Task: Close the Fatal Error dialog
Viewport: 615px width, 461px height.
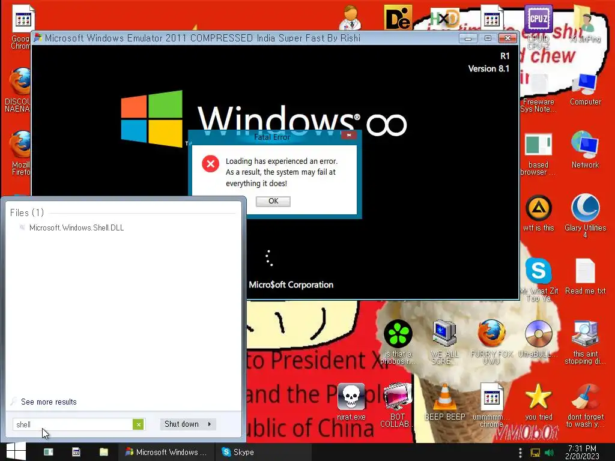Action: pos(349,135)
